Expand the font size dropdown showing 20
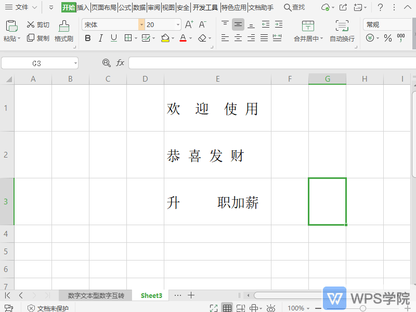This screenshot has width=416, height=312. (178, 24)
